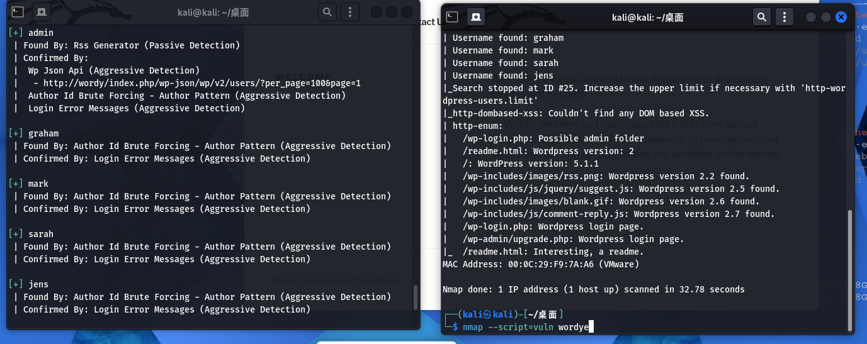Open the kebab menu in left terminal
Viewport: 867px width, 344px height.
350,11
